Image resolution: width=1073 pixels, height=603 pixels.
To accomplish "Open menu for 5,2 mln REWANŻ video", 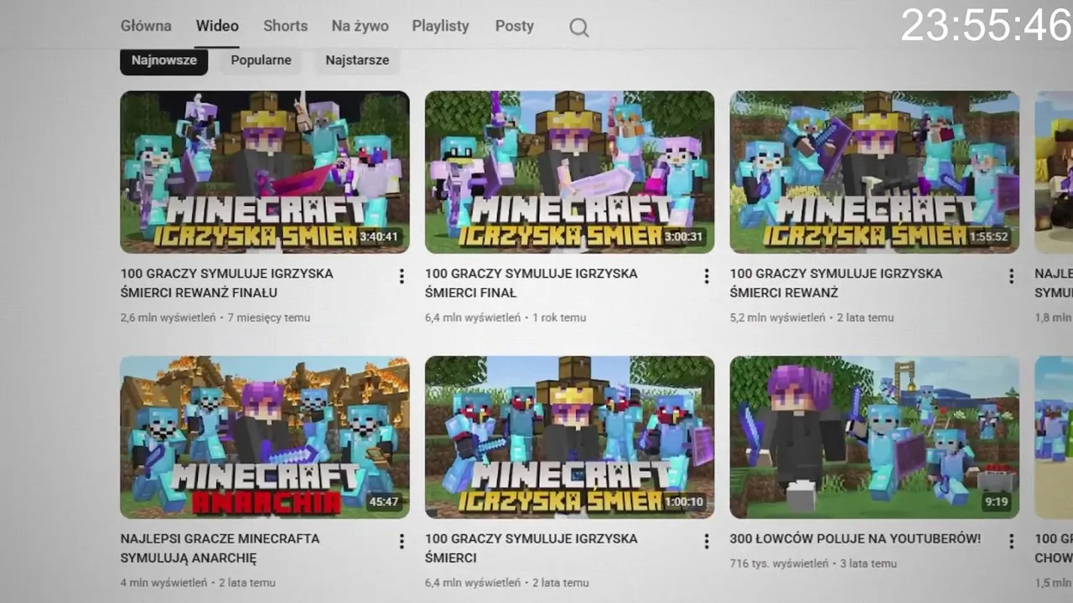I will pos(1012,276).
